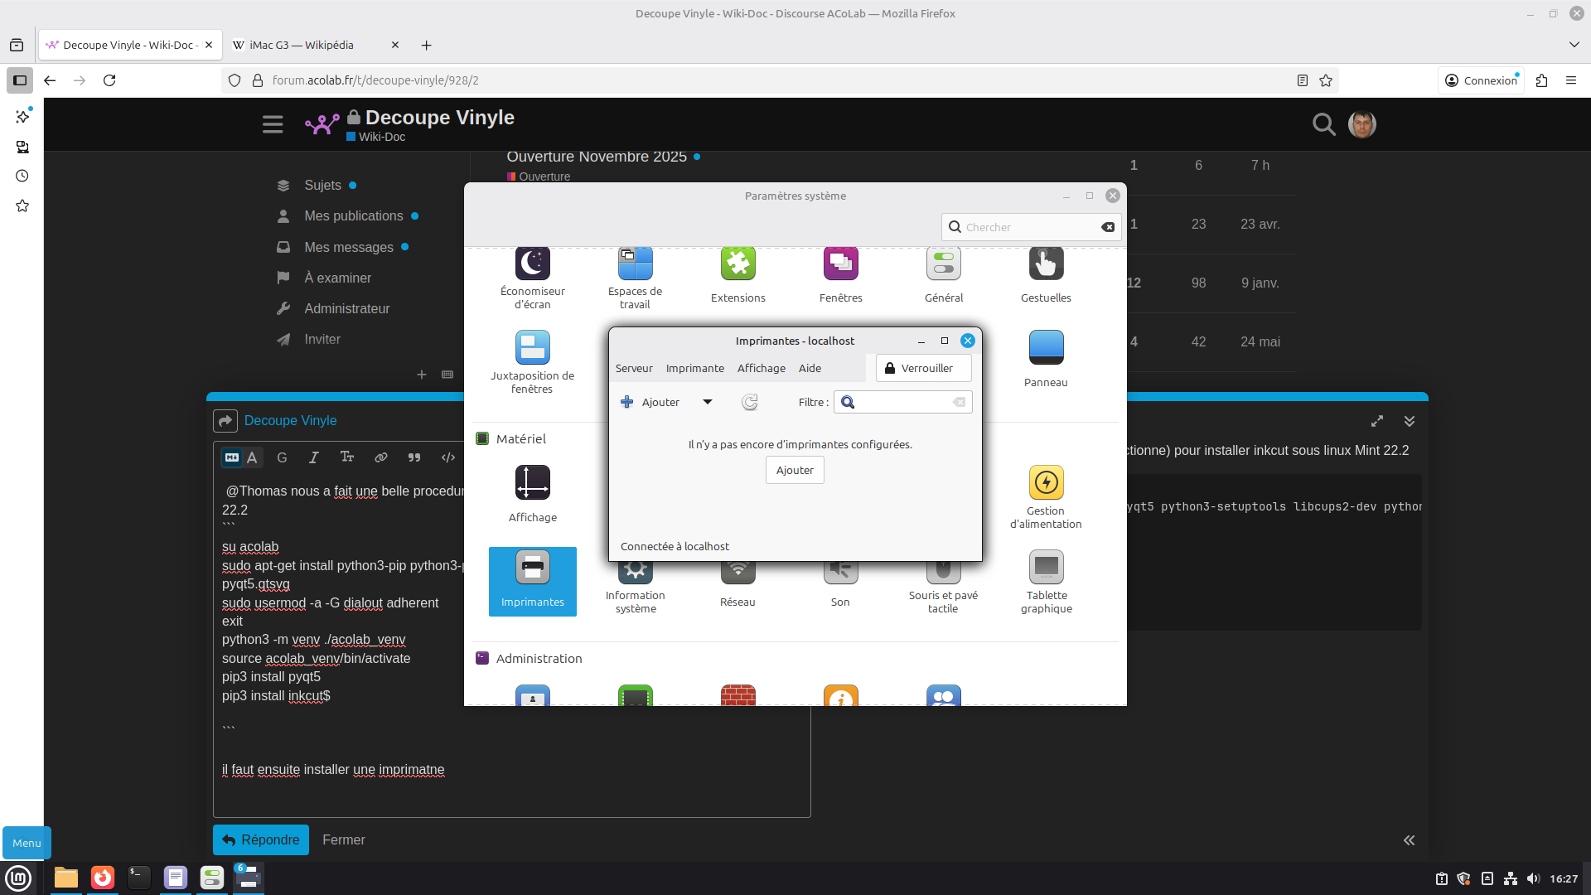Click the Répondre button
This screenshot has width=1591, height=895.
pyautogui.click(x=261, y=839)
